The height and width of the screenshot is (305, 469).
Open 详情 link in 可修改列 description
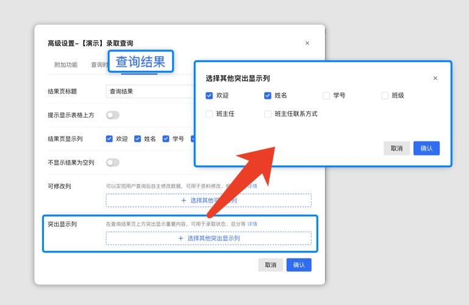point(252,186)
